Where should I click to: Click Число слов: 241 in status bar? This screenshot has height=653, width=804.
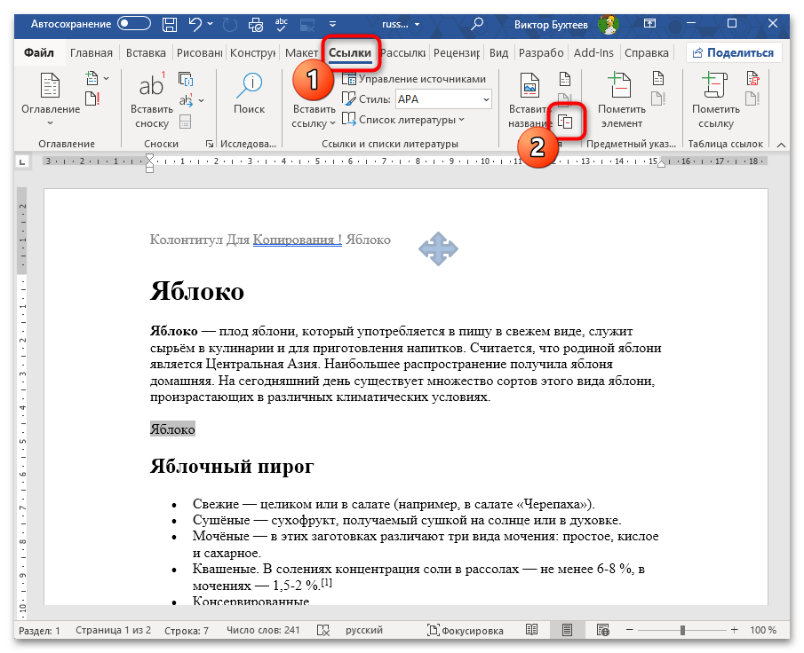(x=263, y=631)
